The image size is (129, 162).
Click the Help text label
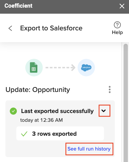click(117, 33)
